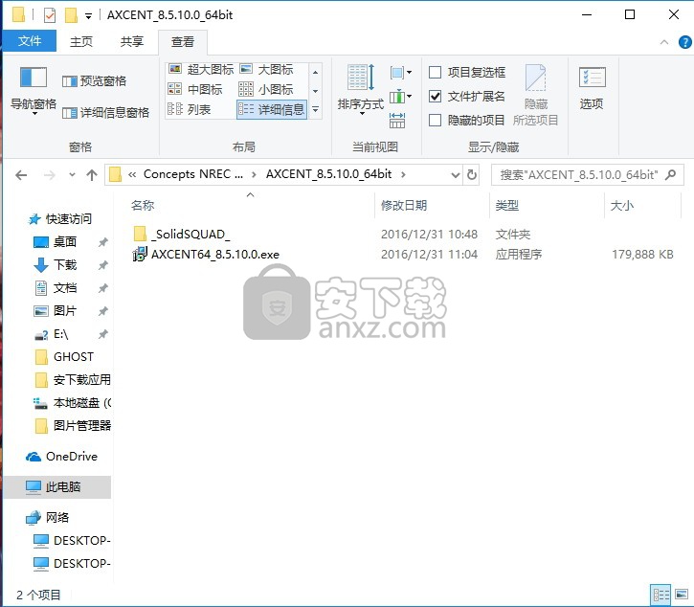Enable Hidden items (隐藏的项目) checkbox

coord(467,120)
